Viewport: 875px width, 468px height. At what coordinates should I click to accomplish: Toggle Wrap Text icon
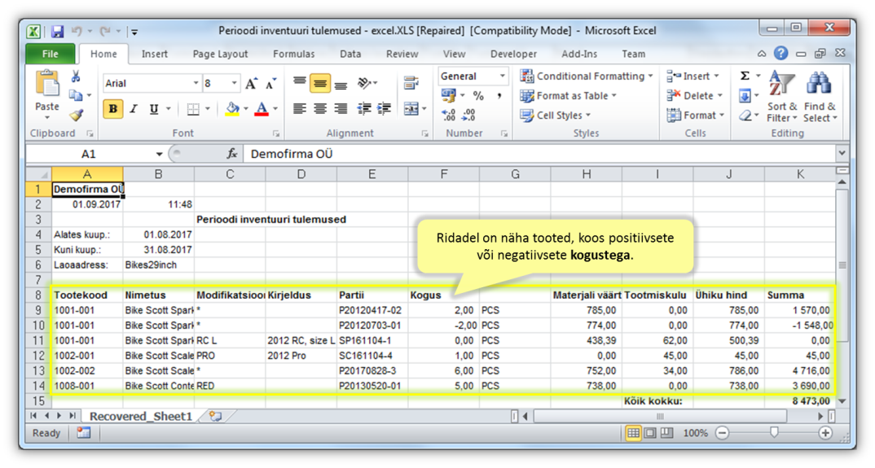[411, 84]
